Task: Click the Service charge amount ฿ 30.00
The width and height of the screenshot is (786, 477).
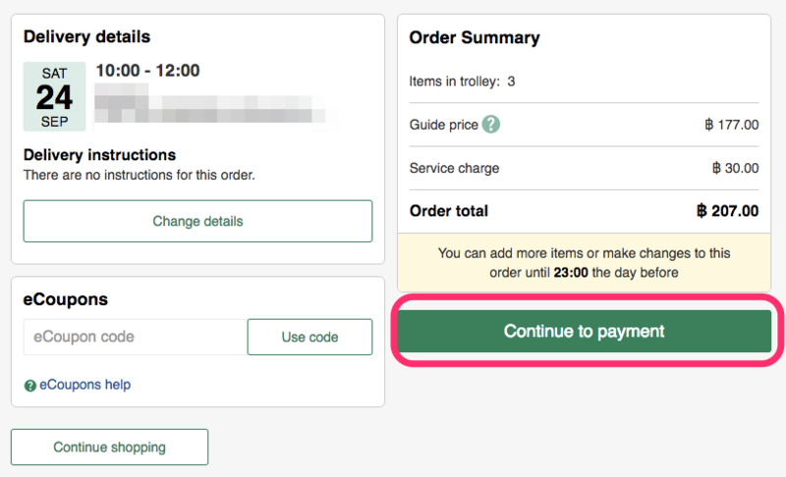Action: (x=735, y=168)
